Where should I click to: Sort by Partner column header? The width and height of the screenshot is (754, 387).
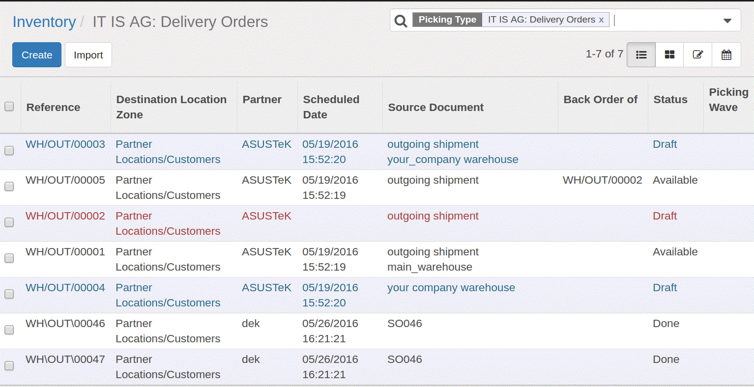pyautogui.click(x=262, y=99)
